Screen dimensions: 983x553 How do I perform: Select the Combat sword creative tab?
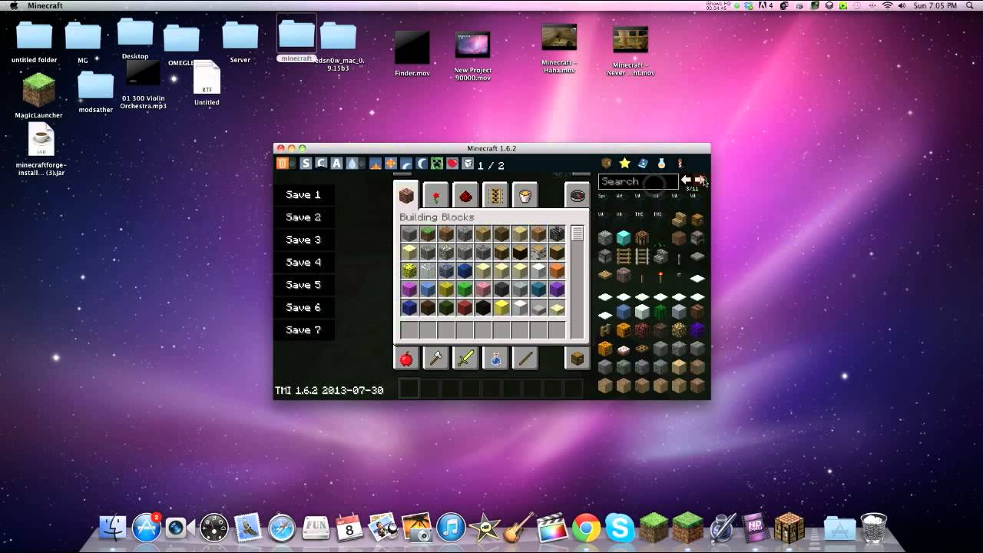pos(465,358)
